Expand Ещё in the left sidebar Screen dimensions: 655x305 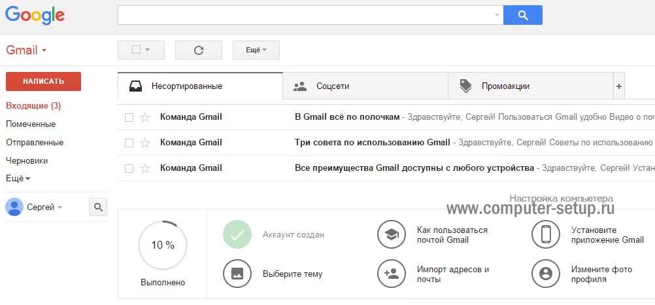tap(18, 179)
